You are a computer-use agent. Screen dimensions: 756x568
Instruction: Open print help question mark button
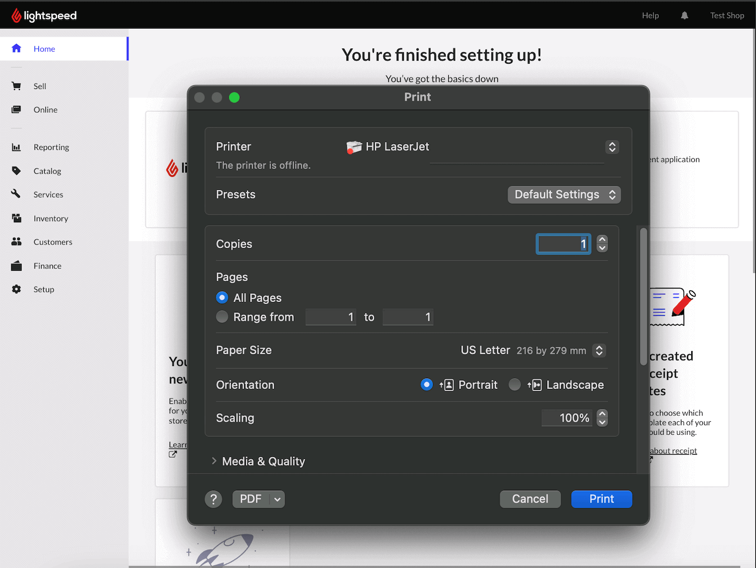point(213,499)
